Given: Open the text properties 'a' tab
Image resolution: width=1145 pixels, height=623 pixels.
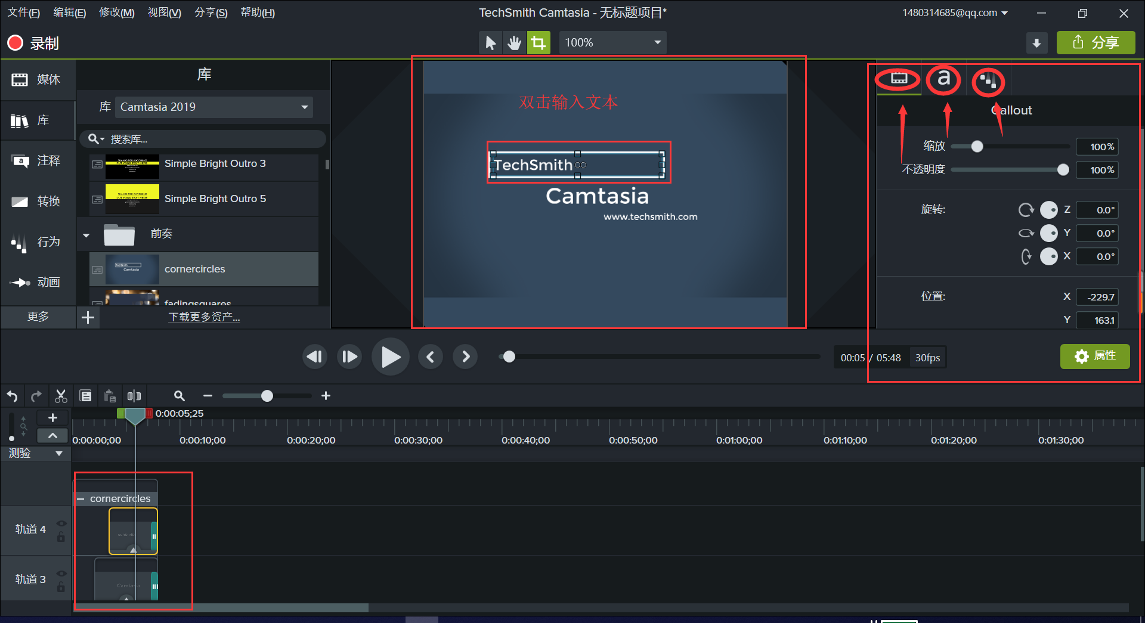Looking at the screenshot, I should click(x=943, y=79).
